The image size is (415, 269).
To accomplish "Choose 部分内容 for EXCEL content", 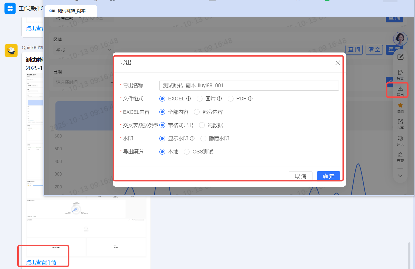I will 197,112.
